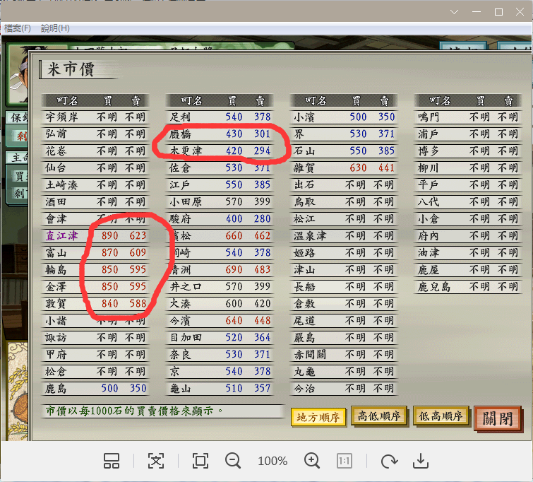This screenshot has height=482, width=533.
Task: Select the 京 town name
Action: point(174,371)
